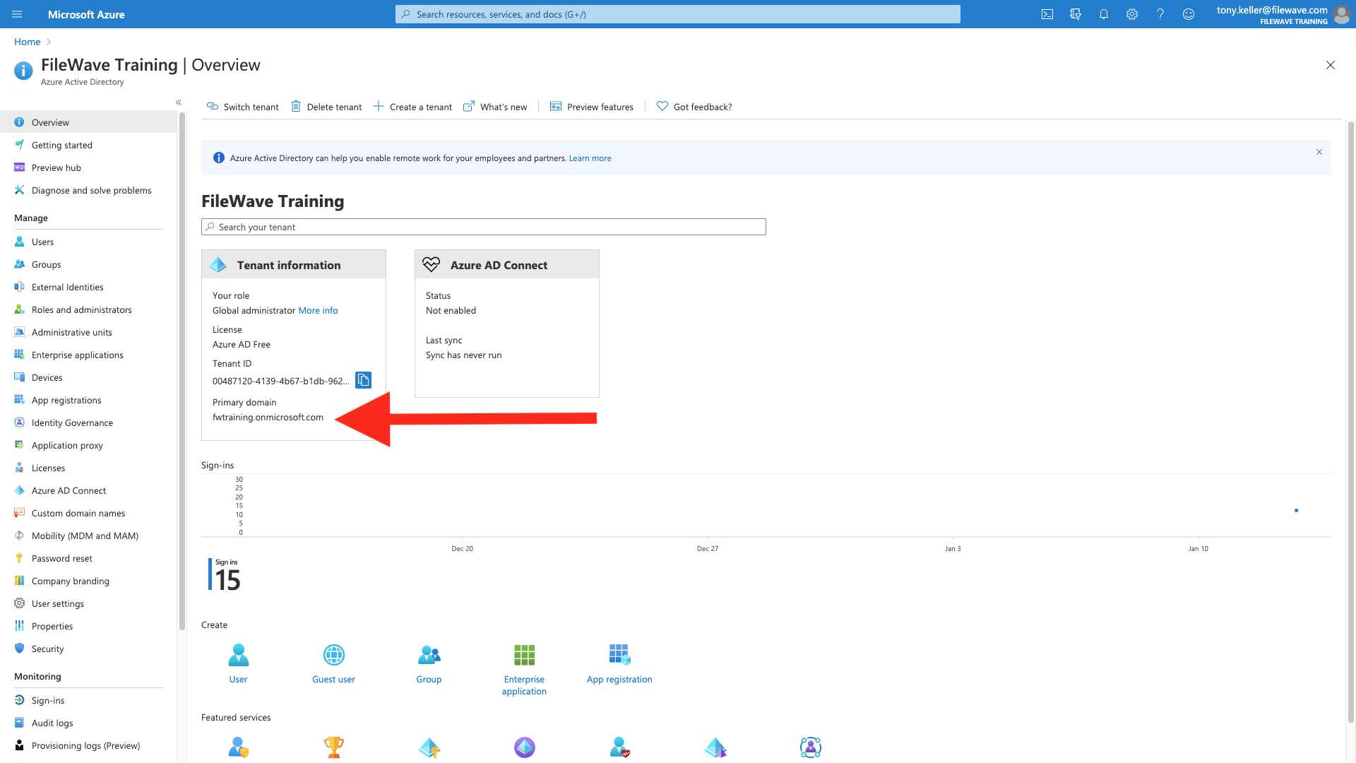Click the sign-ins chart data point
Screen dimensions: 1356x763
pos(1296,510)
